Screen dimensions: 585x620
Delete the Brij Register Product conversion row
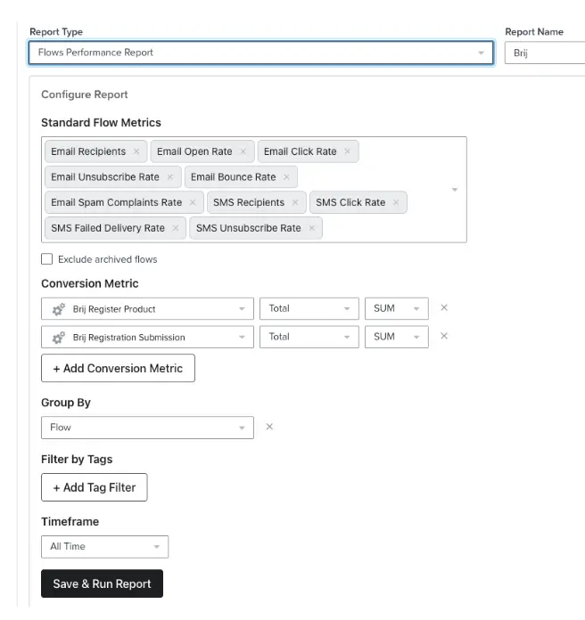(x=444, y=308)
